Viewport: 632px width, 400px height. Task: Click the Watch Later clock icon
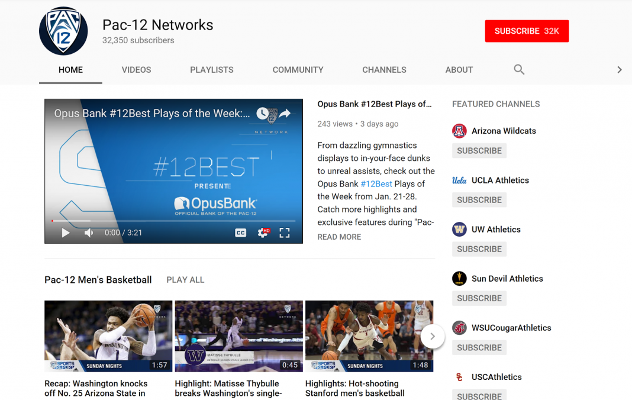[262, 113]
